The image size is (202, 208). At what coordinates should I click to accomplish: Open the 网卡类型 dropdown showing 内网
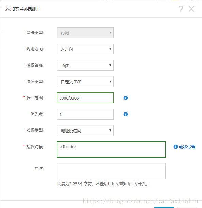pyautogui.click(x=85, y=33)
